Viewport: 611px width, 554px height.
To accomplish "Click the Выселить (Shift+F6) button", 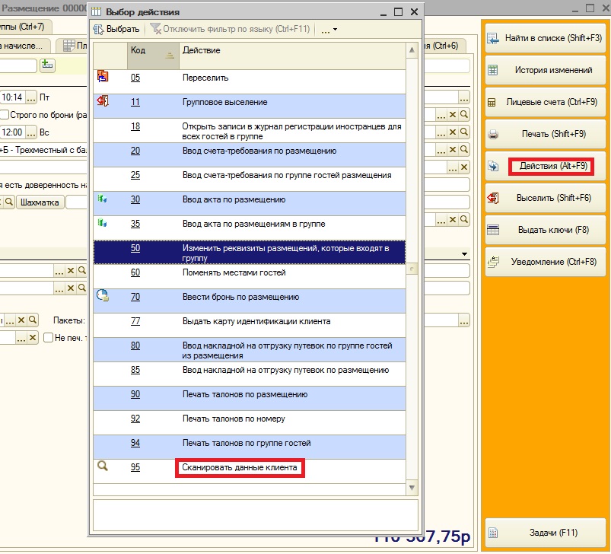I will point(546,198).
